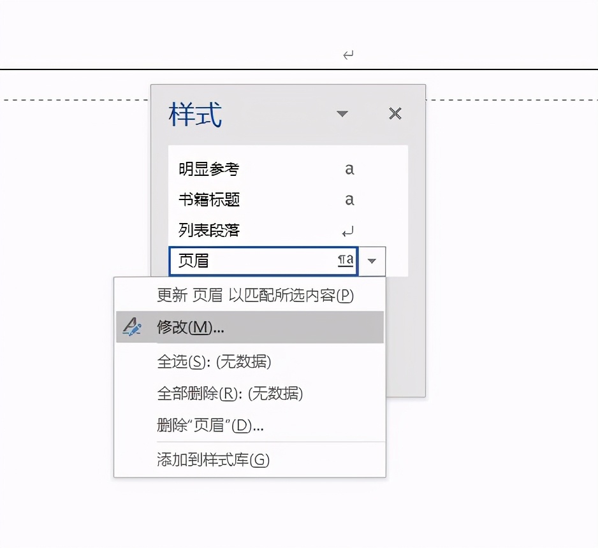Close the 样式 panel

pyautogui.click(x=395, y=113)
